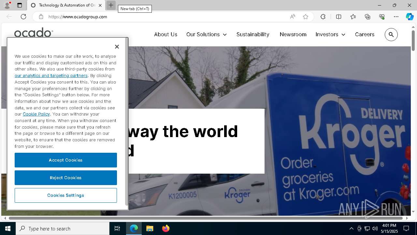
Task: View site information lock icon
Action: (41, 17)
